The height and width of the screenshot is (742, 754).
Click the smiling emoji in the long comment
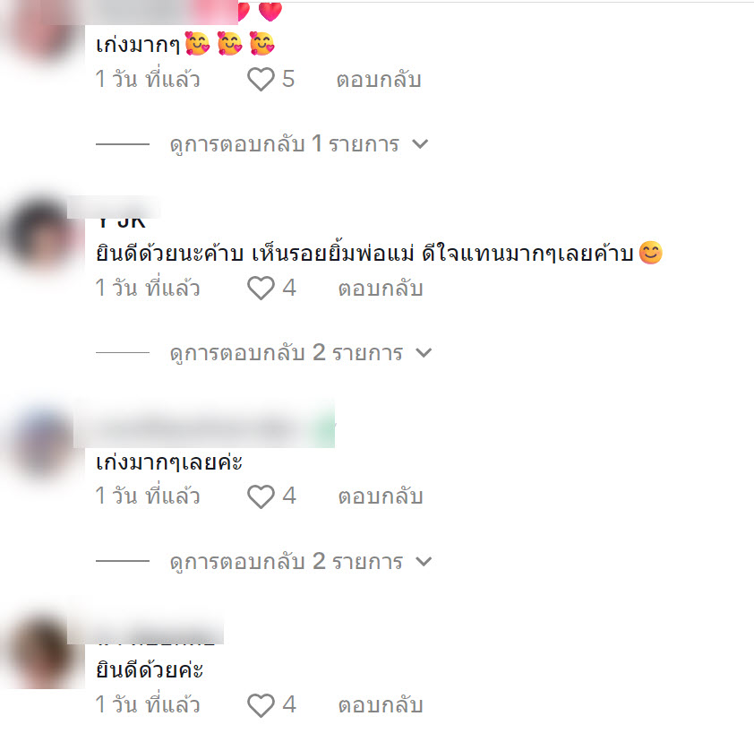[651, 253]
